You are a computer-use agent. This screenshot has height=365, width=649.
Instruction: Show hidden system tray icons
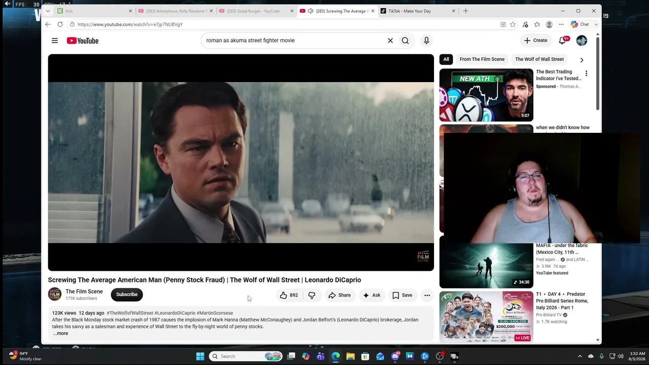tap(580, 356)
